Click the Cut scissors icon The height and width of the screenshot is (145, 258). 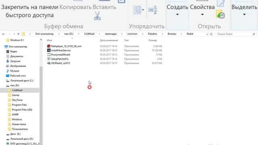[98, 16]
